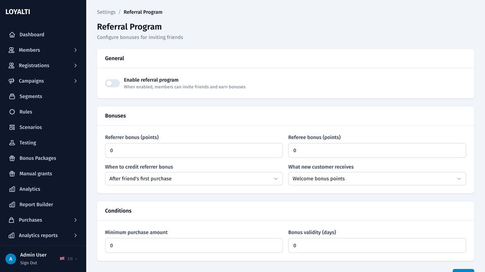Click the Purchases bag icon
This screenshot has height=272, width=485.
point(12,220)
